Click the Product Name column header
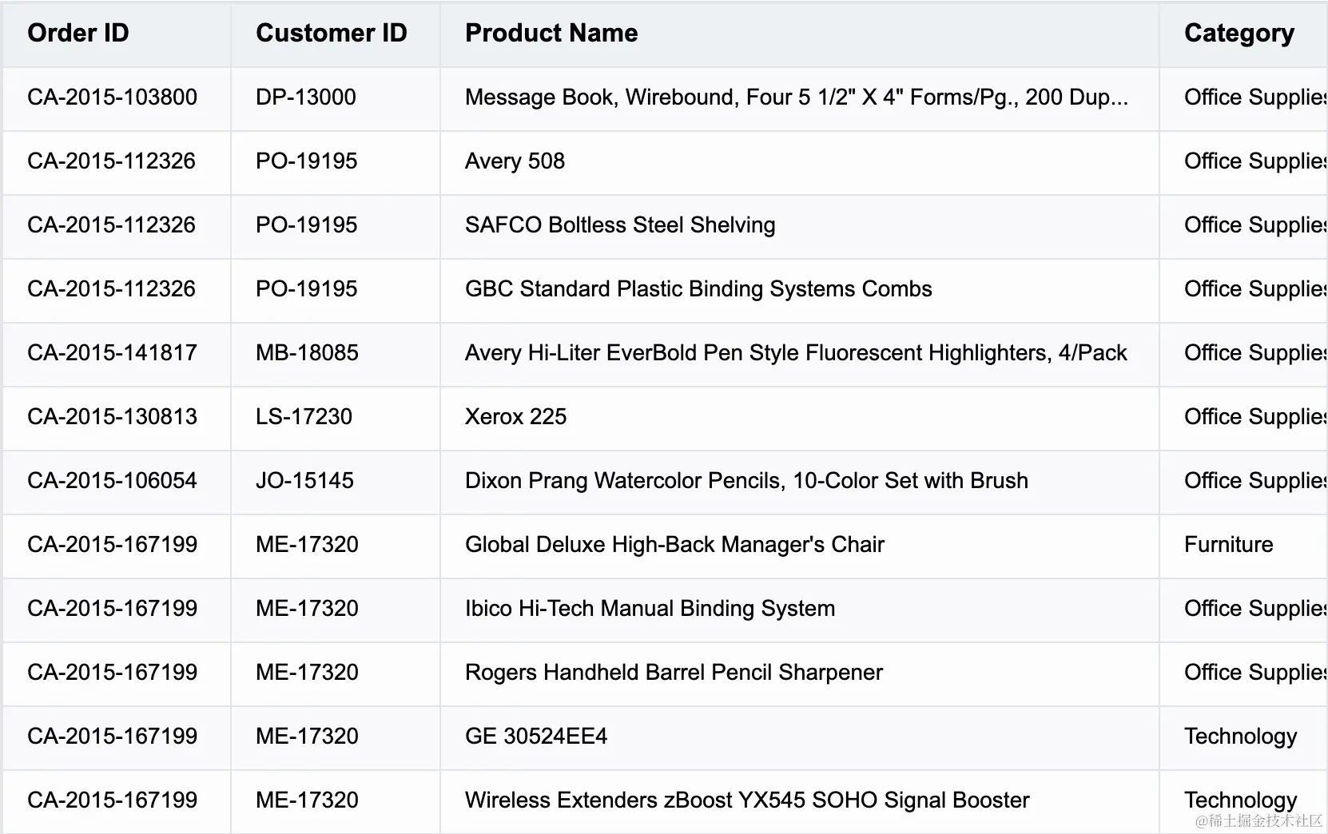The height and width of the screenshot is (834, 1328). coord(800,34)
